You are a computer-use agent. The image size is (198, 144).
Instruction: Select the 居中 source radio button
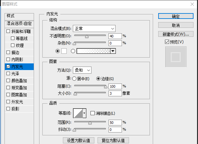(x=74, y=79)
